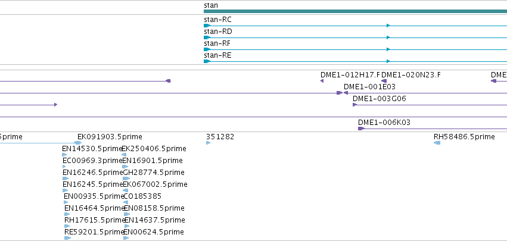Viewport: 507px width, 241px height.
Task: Select the CO185385 label
Action: coord(142,197)
